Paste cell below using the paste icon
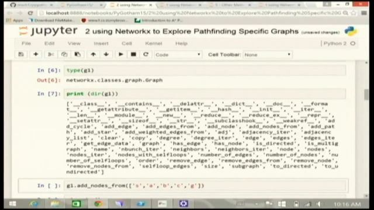374x210 pixels. pos(78,54)
